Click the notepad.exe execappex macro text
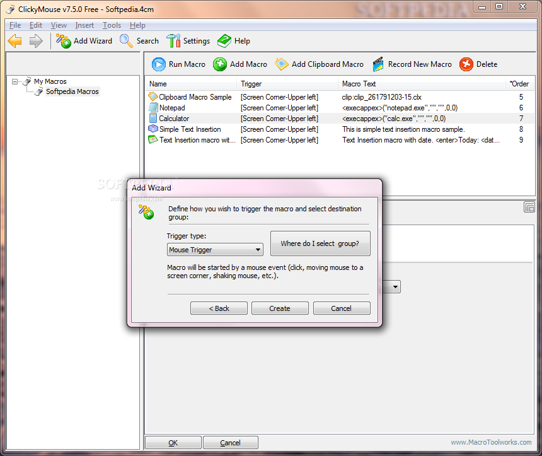Image resolution: width=542 pixels, height=456 pixels. (x=400, y=108)
